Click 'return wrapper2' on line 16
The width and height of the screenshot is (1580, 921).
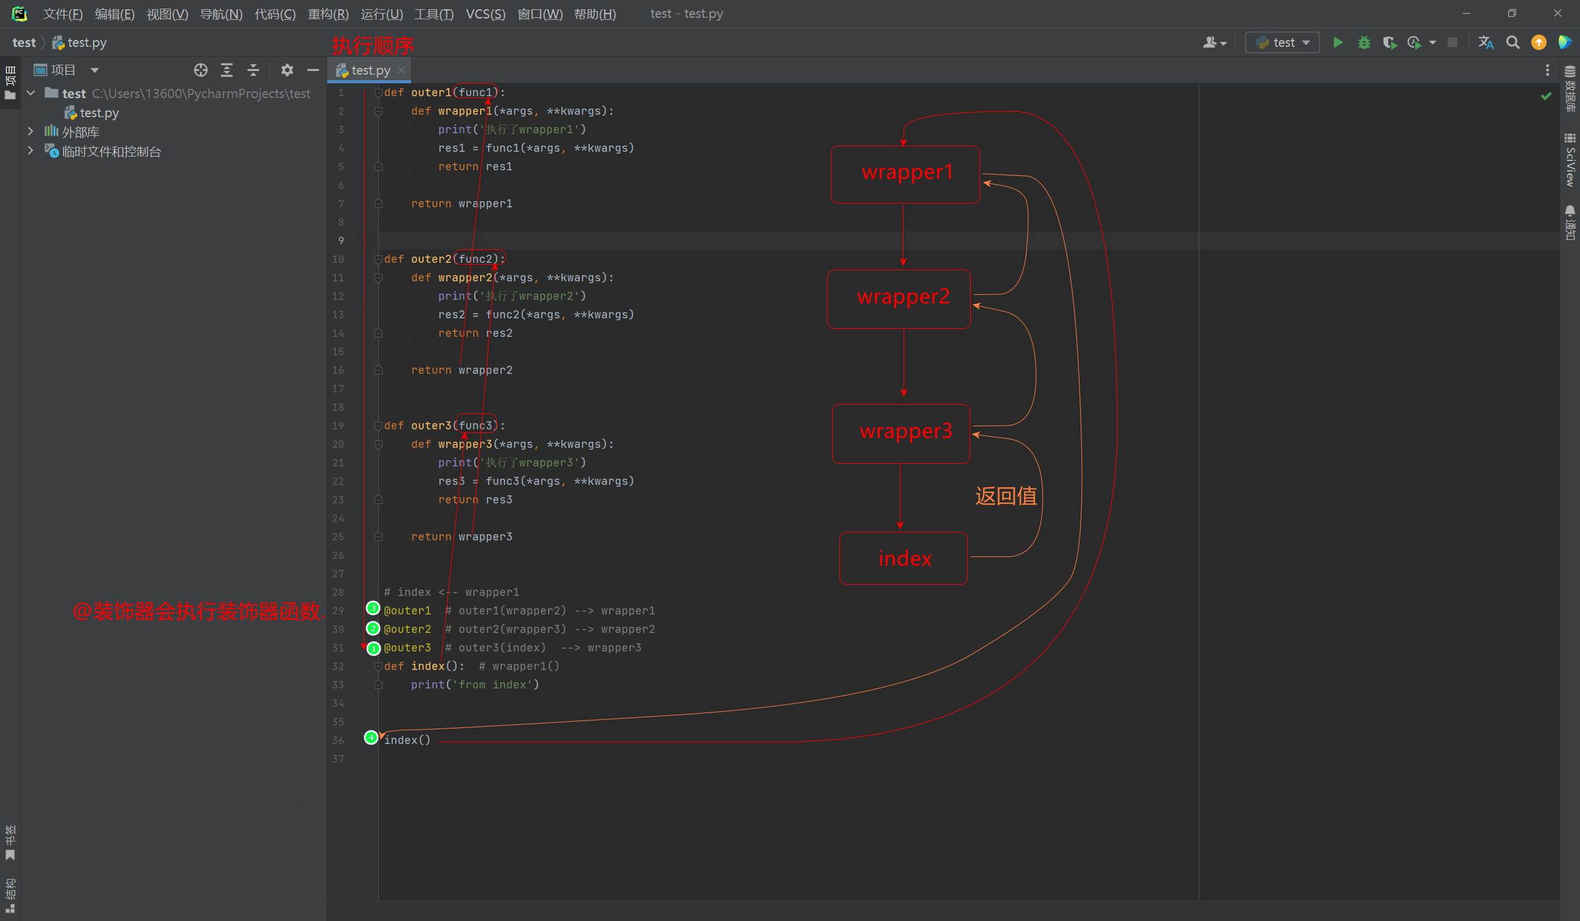pyautogui.click(x=462, y=370)
